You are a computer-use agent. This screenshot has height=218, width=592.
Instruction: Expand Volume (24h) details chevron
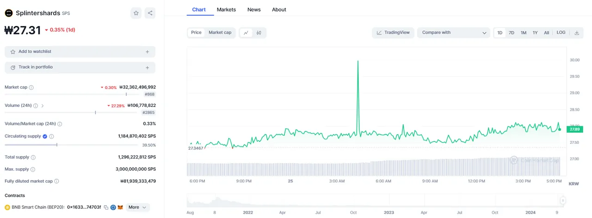43,106
